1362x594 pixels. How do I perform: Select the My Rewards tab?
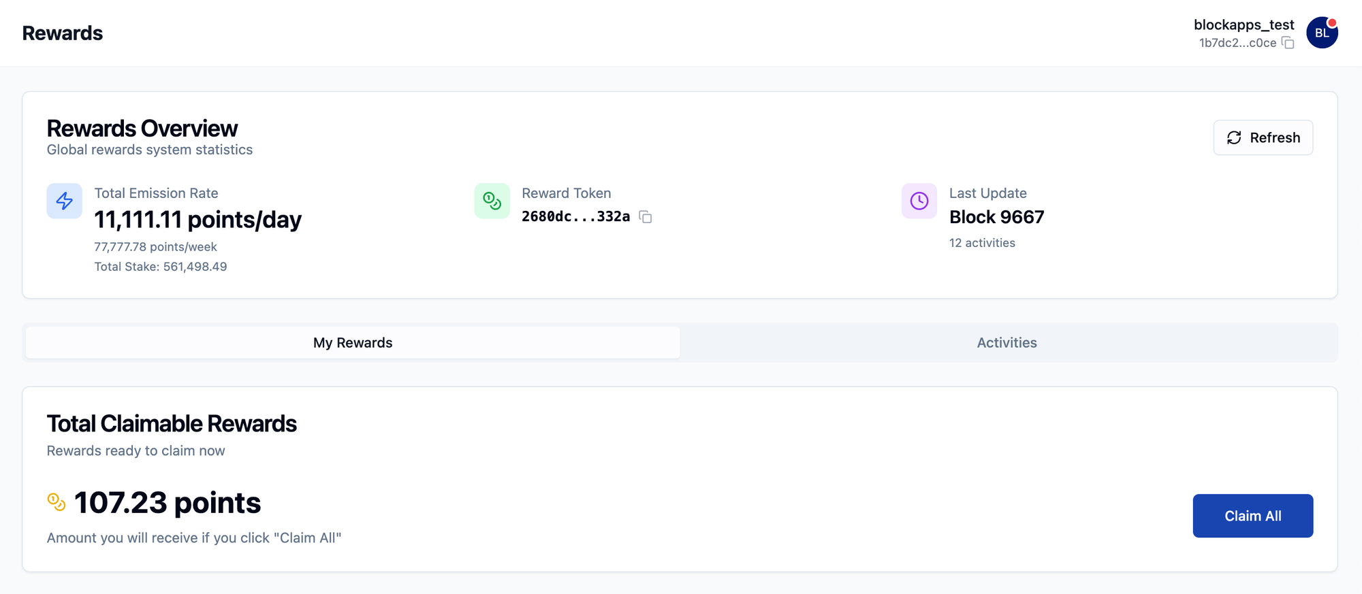click(353, 343)
